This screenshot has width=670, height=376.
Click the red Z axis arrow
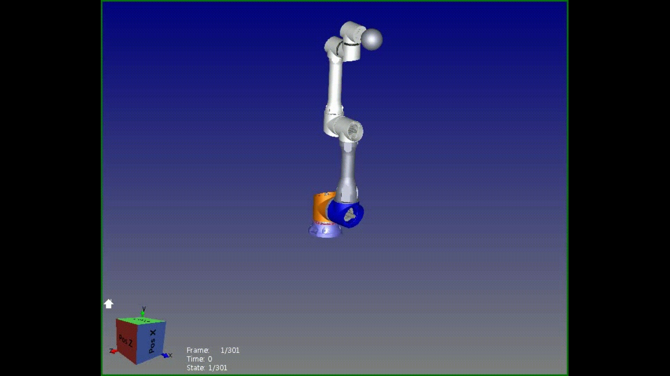[113, 351]
